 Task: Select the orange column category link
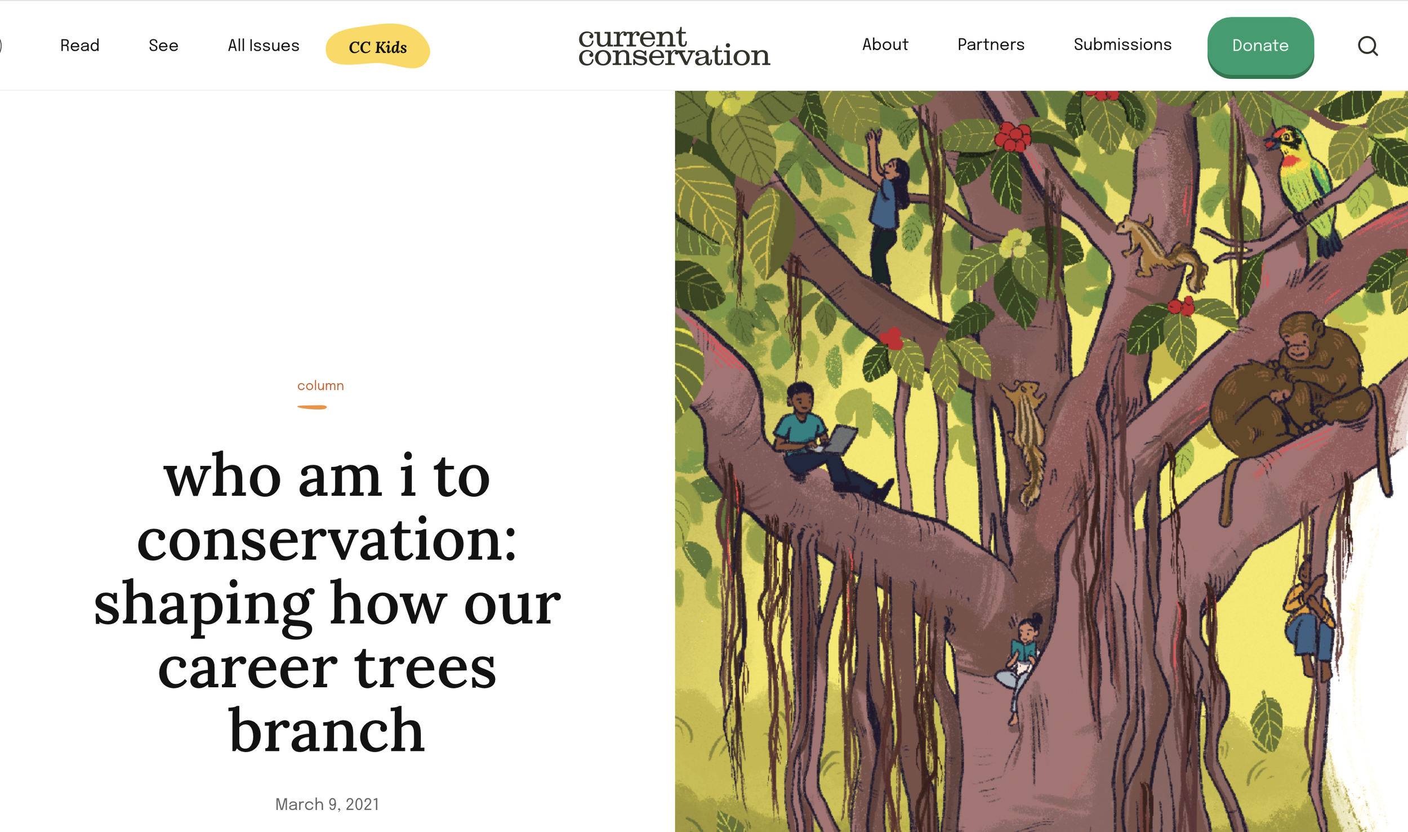click(320, 386)
